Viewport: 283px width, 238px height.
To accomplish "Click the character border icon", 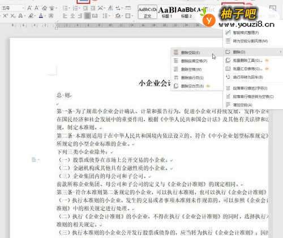I will pyautogui.click(x=51, y=16).
